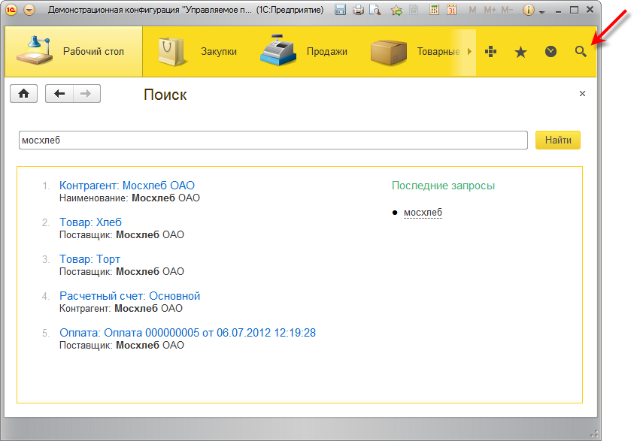The width and height of the screenshot is (637, 441).
Task: Click the cardboard box Товарные icon
Action: pyautogui.click(x=388, y=52)
